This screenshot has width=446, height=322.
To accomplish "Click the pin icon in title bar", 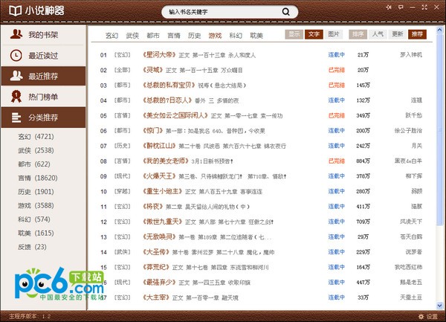I will 389,7.
